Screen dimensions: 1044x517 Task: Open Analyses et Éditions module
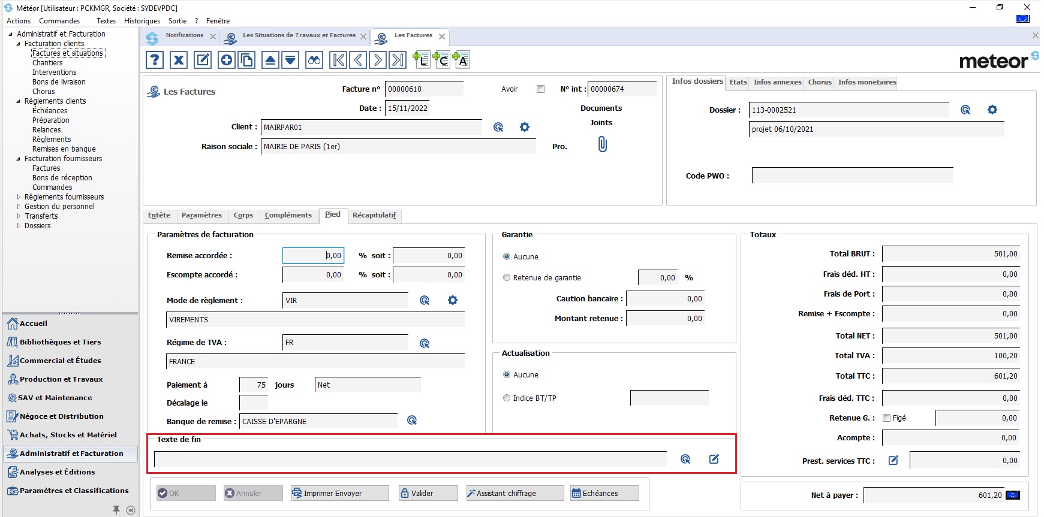(x=70, y=472)
